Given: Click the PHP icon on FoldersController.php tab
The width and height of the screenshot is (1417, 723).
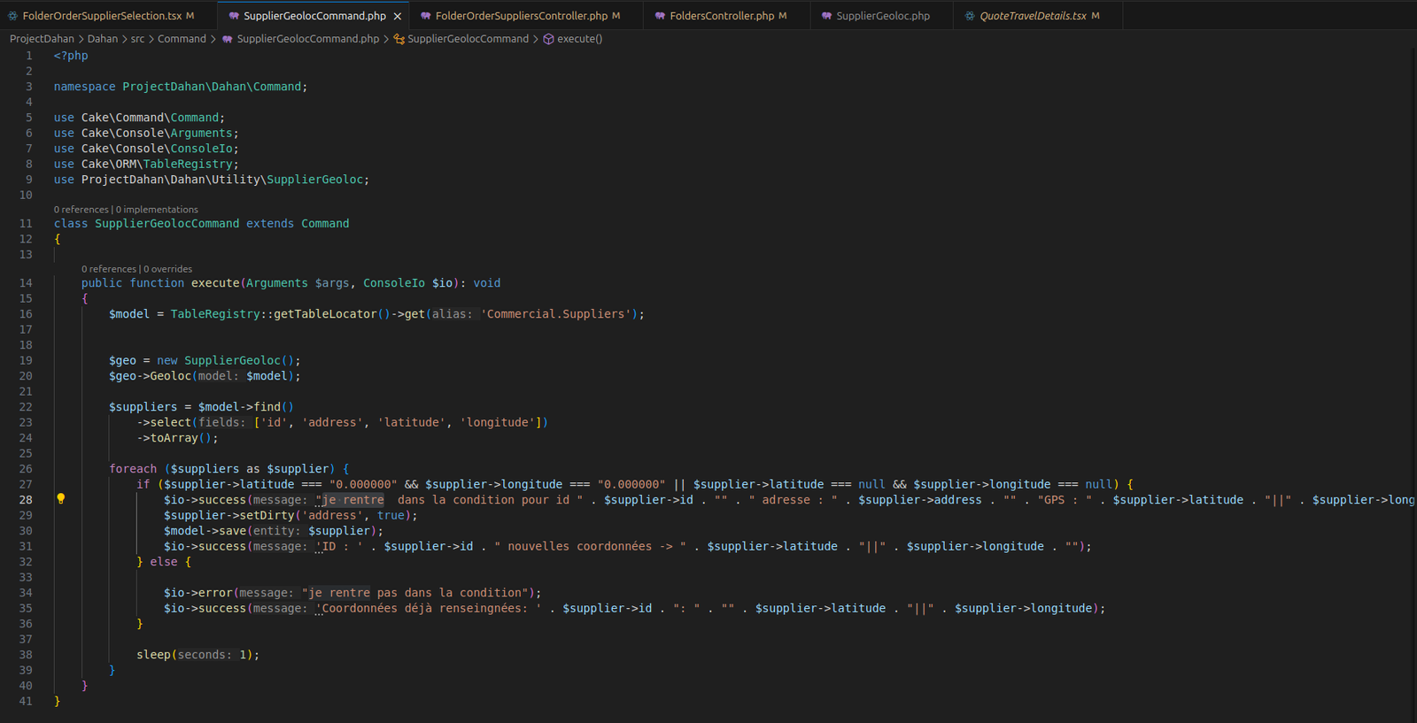Looking at the screenshot, I should pos(660,16).
